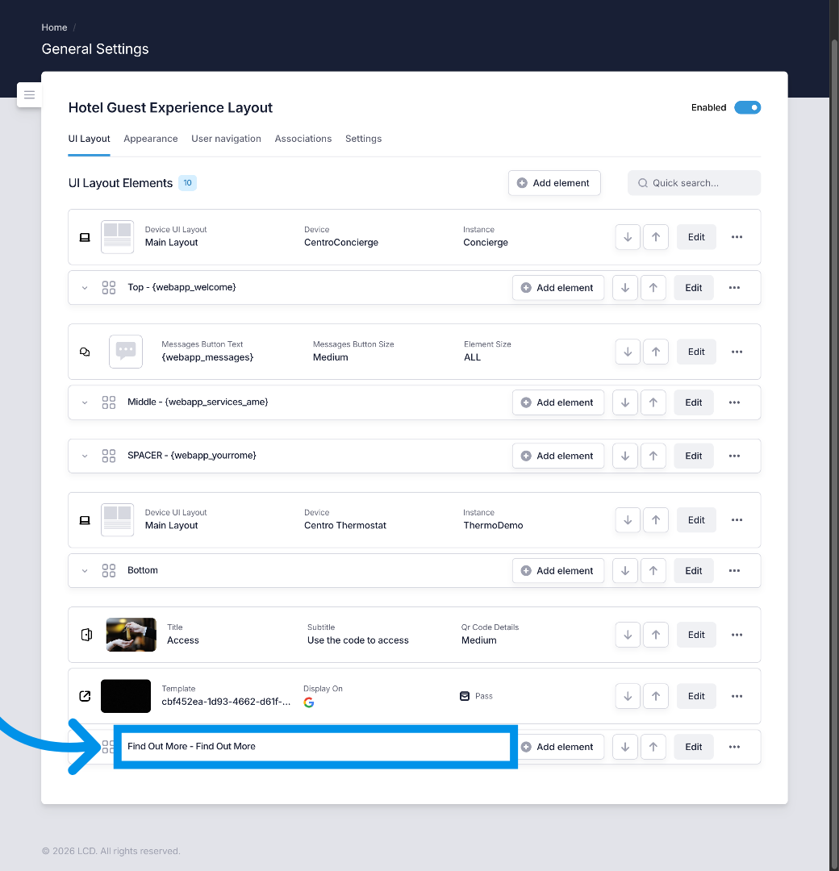Edit the Access QR code element
This screenshot has width=839, height=871.
tap(696, 635)
